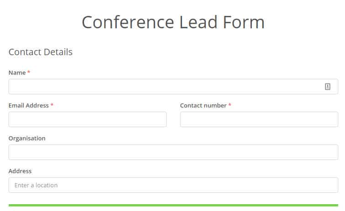Click the word Lead in the title
The width and height of the screenshot is (345, 211).
coord(199,22)
